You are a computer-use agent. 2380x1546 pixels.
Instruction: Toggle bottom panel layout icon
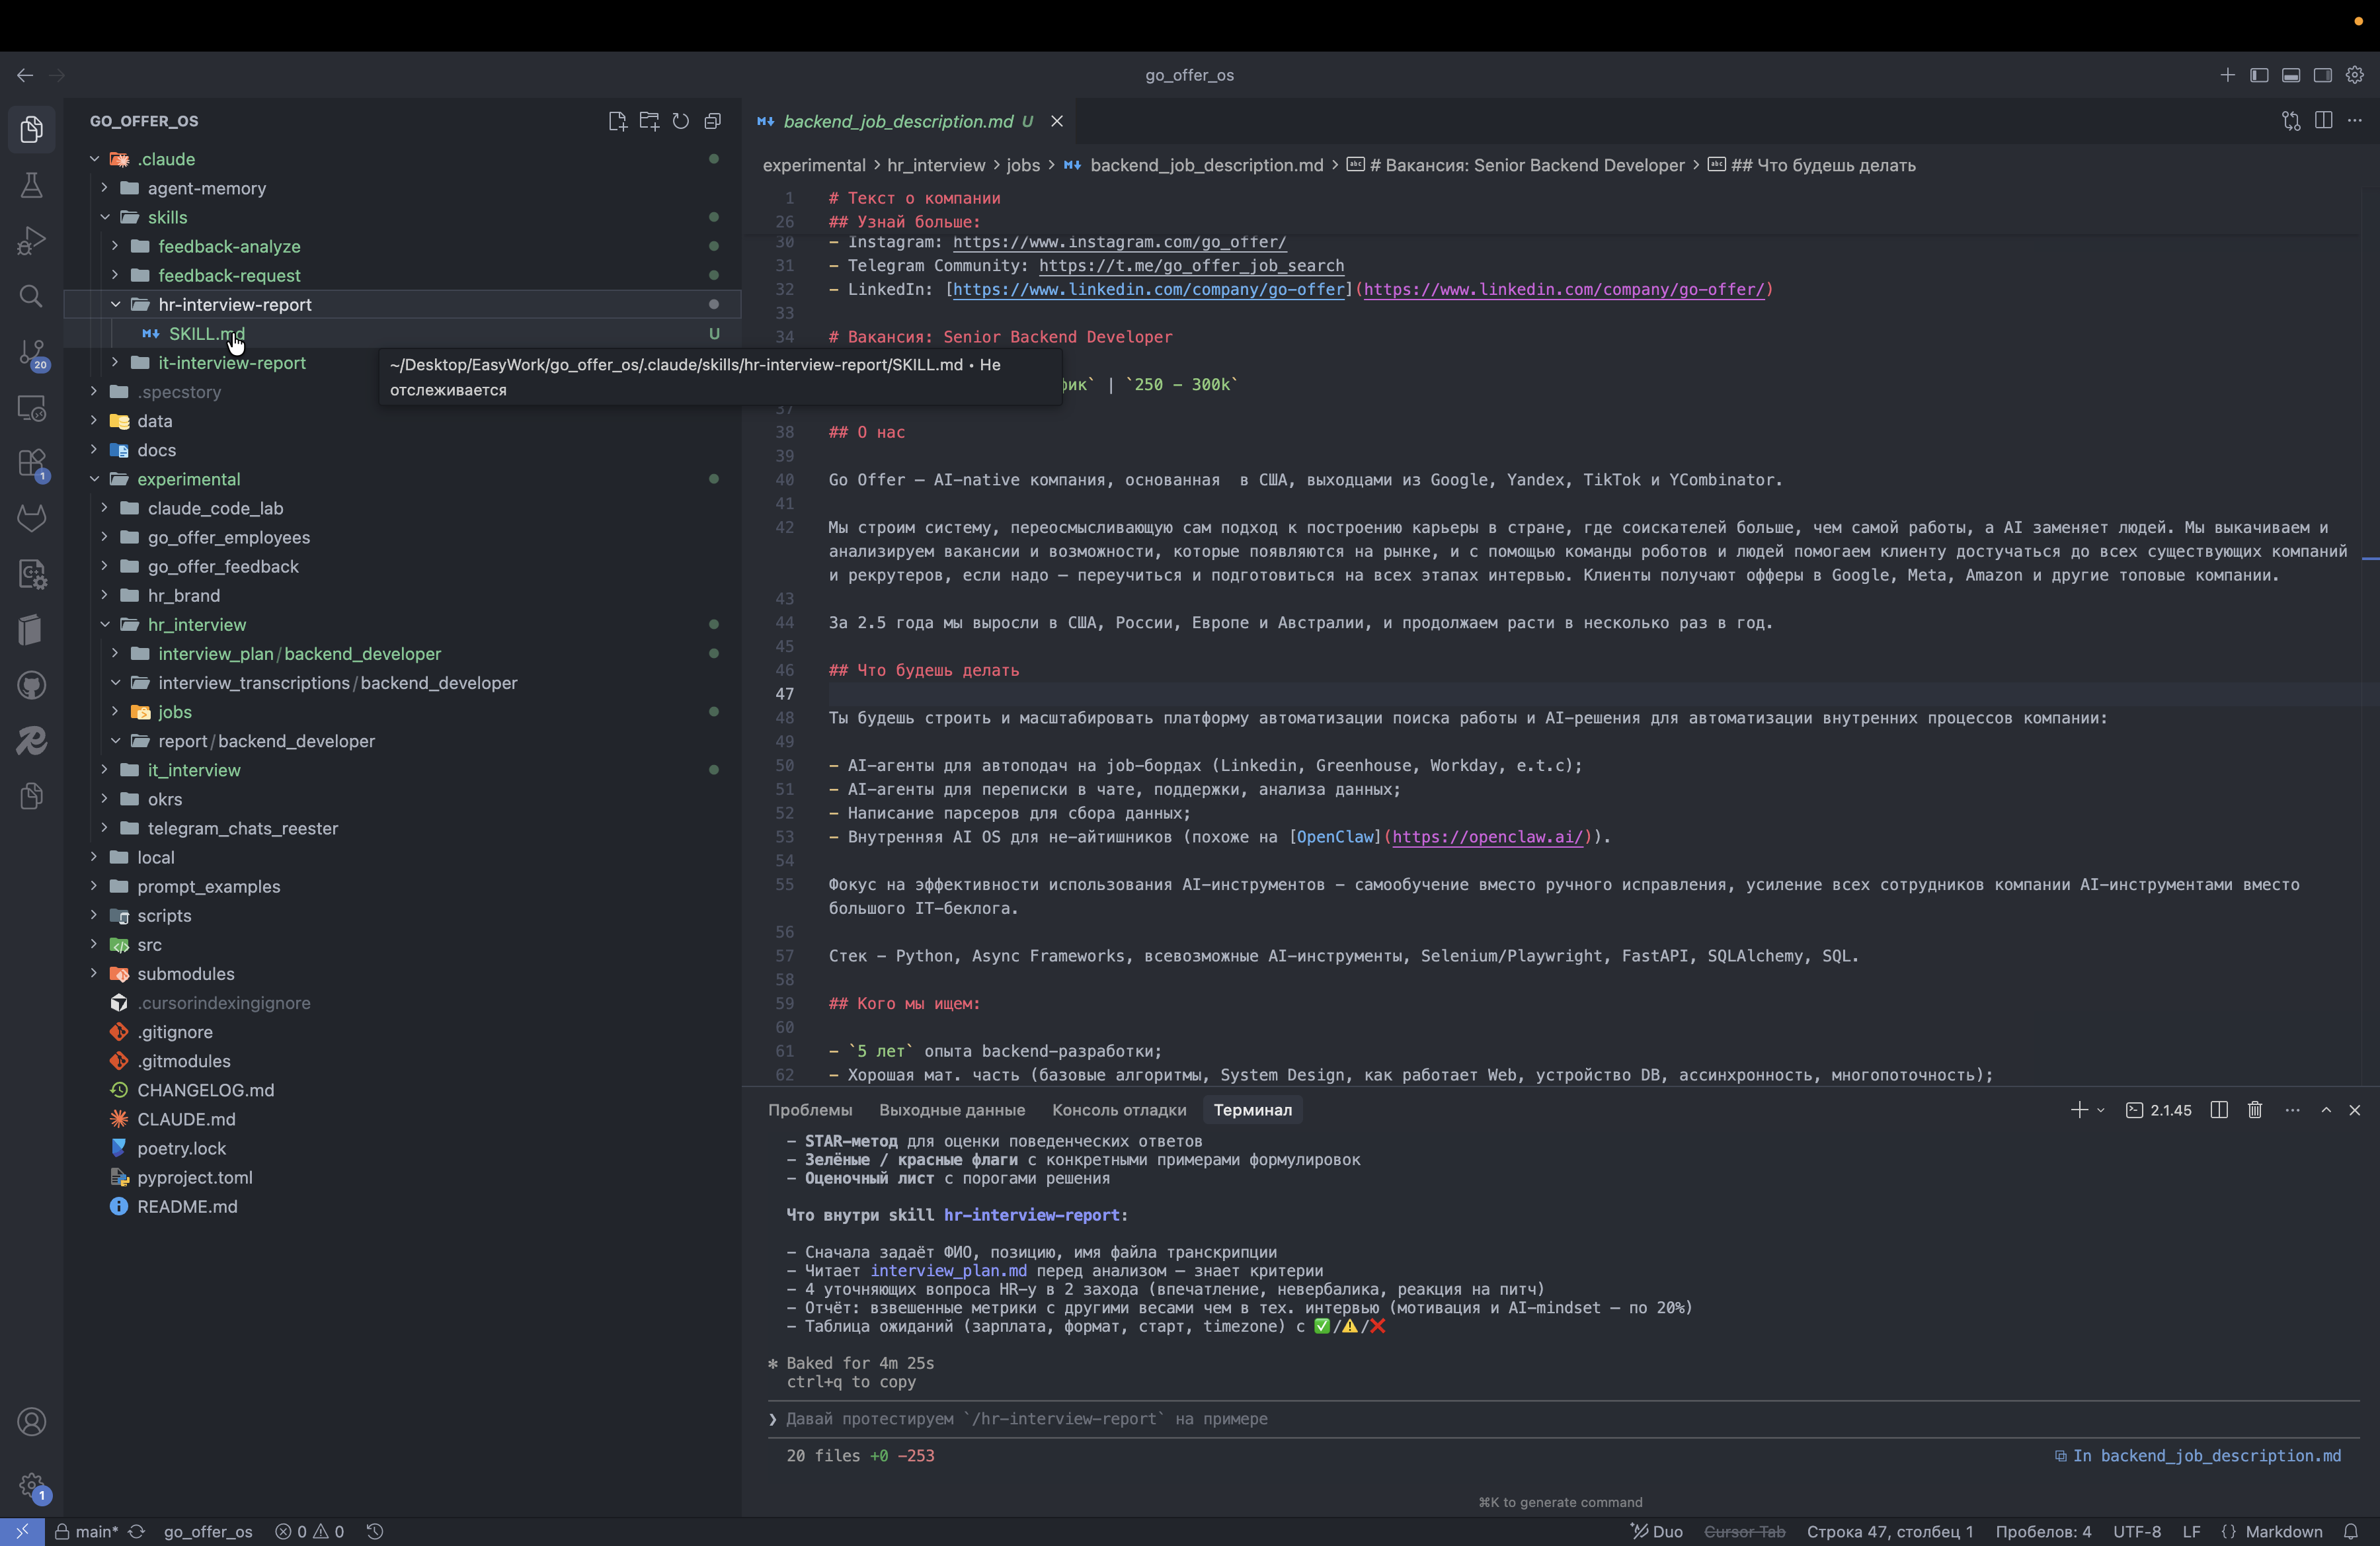point(2291,75)
